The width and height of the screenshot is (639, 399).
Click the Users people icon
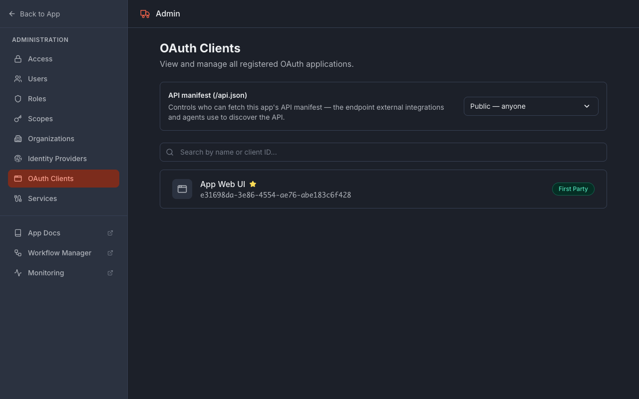pyautogui.click(x=18, y=79)
